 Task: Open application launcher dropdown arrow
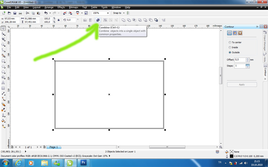pyautogui.click(x=82, y=13)
